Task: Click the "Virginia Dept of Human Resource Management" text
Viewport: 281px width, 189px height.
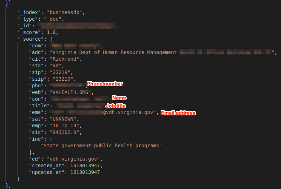Action: (114, 52)
